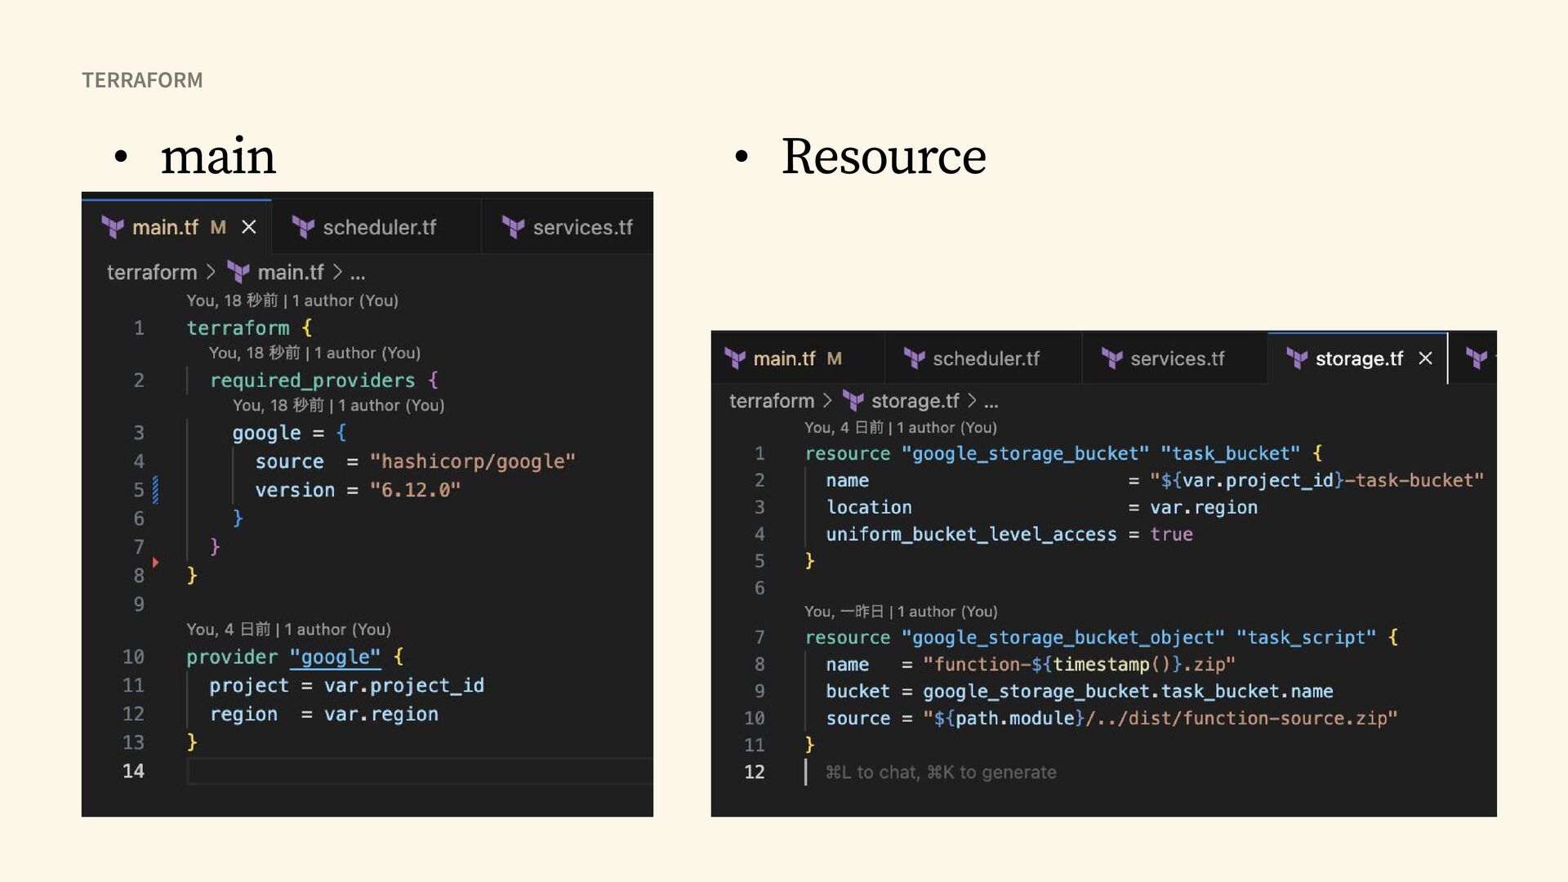The image size is (1568, 882).
Task: Open main.tf tab in left editor
Action: [176, 227]
